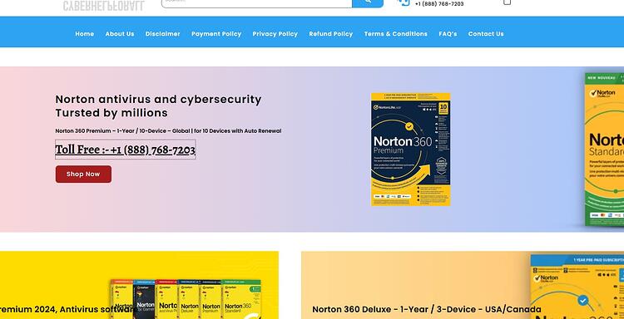Go to the Home menu item
Image resolution: width=624 pixels, height=319 pixels.
pos(85,34)
